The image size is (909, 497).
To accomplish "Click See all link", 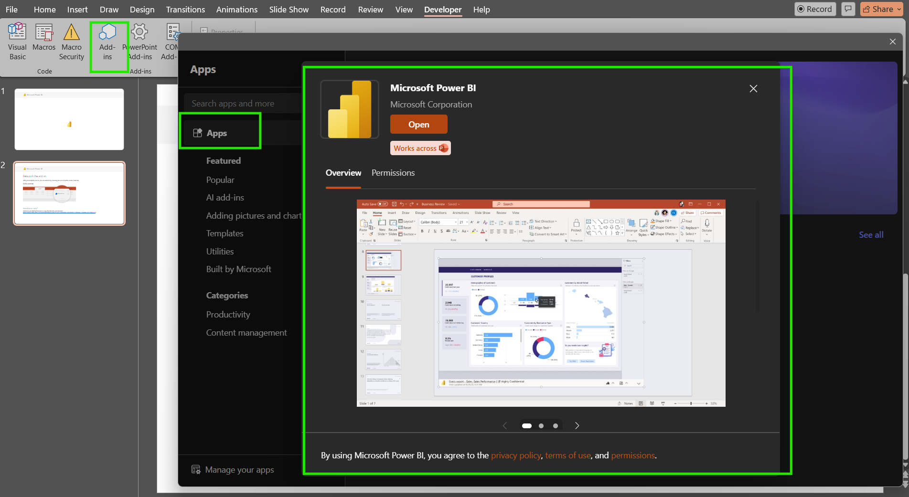I will 871,235.
